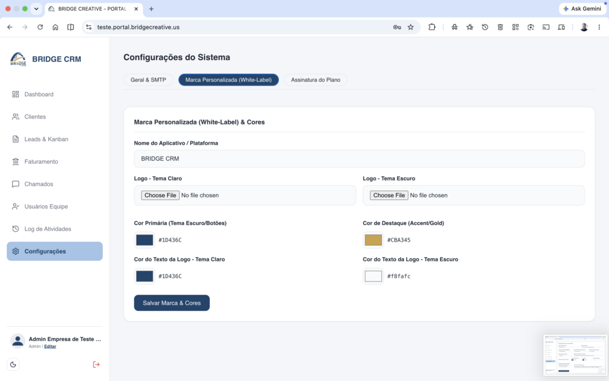This screenshot has height=381, width=609.
Task: Click the Editar link under admin name
Action: click(50, 346)
